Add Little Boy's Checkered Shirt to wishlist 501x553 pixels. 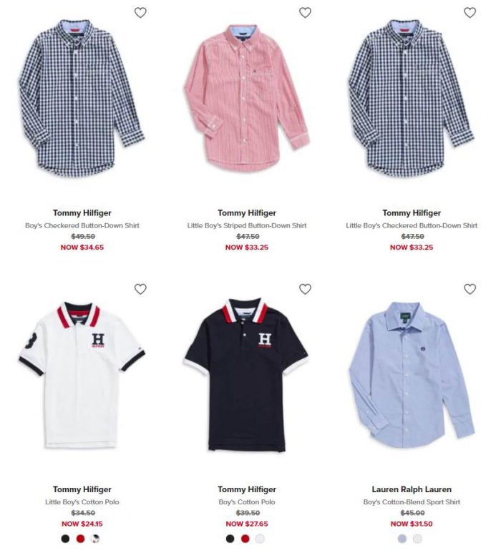tap(470, 13)
